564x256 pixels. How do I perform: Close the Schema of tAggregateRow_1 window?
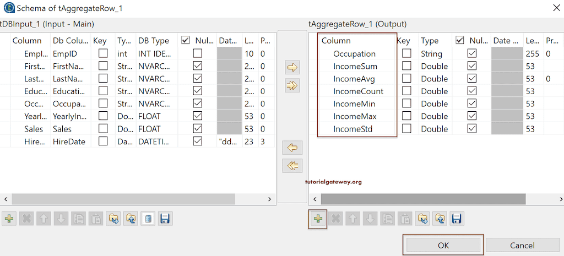pyautogui.click(x=556, y=8)
